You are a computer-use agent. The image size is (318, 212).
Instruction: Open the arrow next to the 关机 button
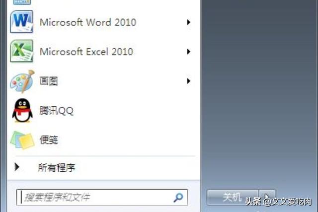pyautogui.click(x=267, y=197)
